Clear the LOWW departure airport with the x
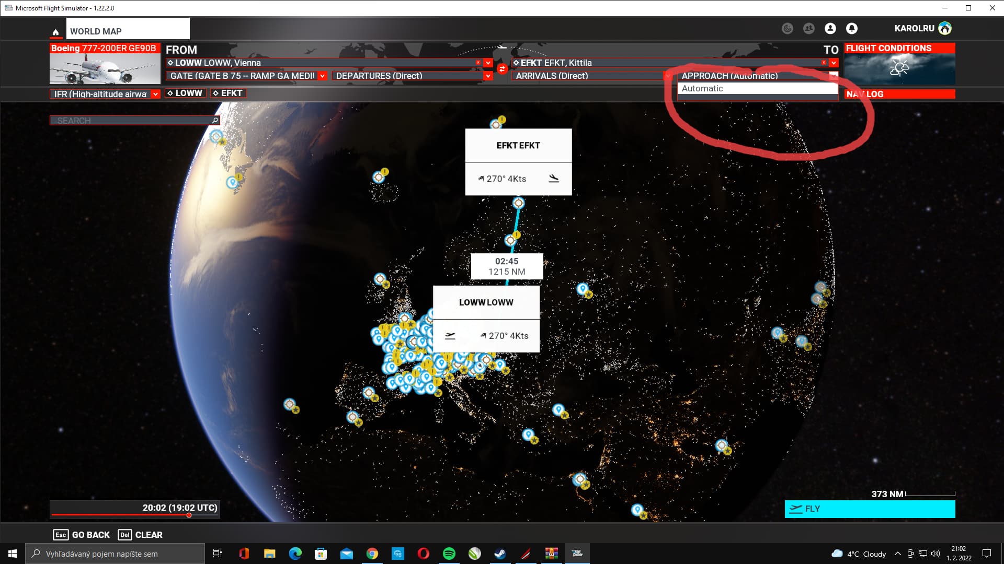The height and width of the screenshot is (564, 1004). pyautogui.click(x=478, y=63)
